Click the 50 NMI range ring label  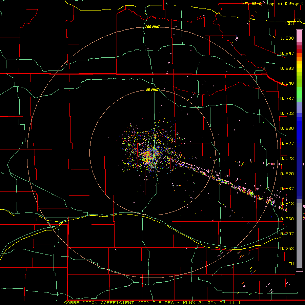(152, 89)
